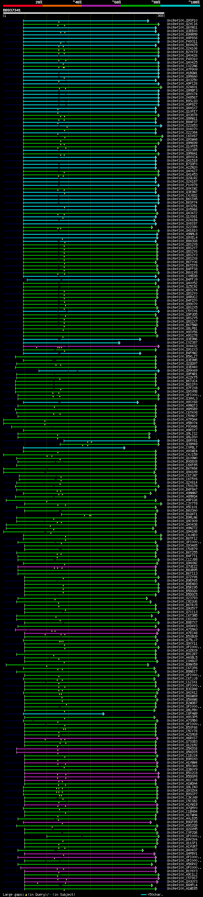
Task: Select label UniRef100_A7SMA3
Action: 182,630
